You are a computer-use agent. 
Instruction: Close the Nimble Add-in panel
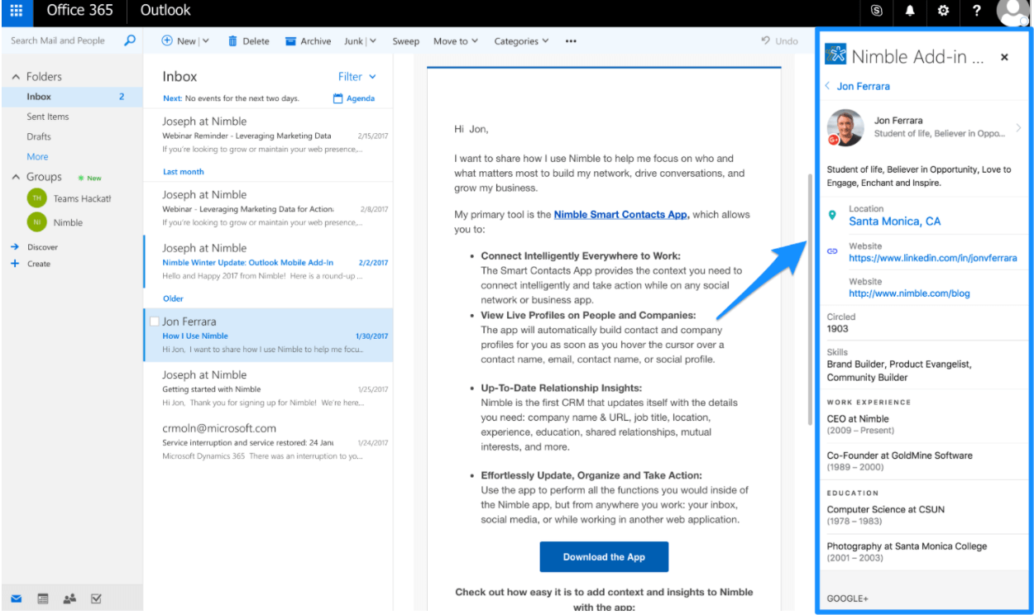coord(1004,57)
